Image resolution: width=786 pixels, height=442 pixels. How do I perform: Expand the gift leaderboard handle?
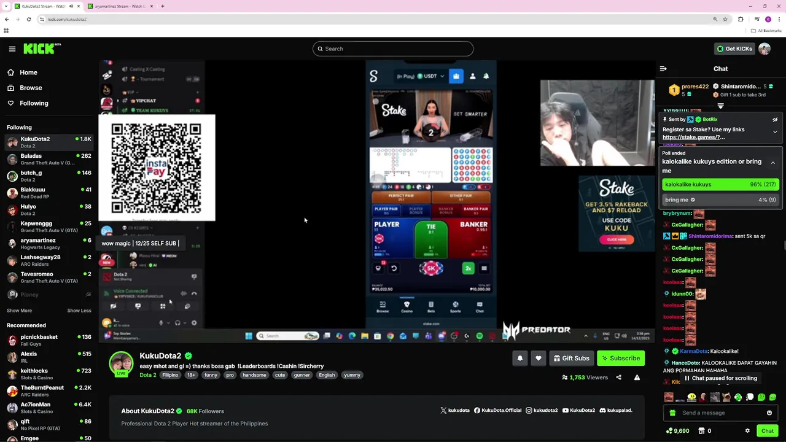tap(721, 106)
